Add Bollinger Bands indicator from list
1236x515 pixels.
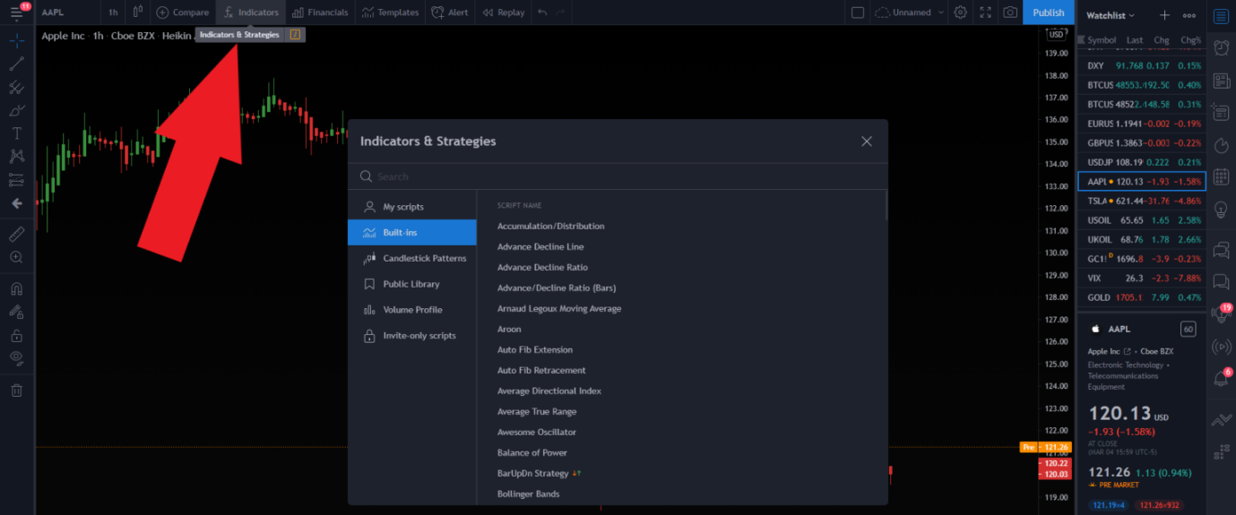pyautogui.click(x=528, y=494)
